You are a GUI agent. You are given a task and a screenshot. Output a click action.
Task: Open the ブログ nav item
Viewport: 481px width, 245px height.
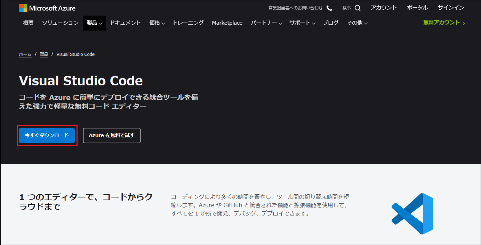(x=331, y=23)
